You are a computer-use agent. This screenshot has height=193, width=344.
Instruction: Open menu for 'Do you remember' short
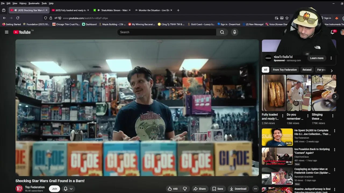point(308,116)
